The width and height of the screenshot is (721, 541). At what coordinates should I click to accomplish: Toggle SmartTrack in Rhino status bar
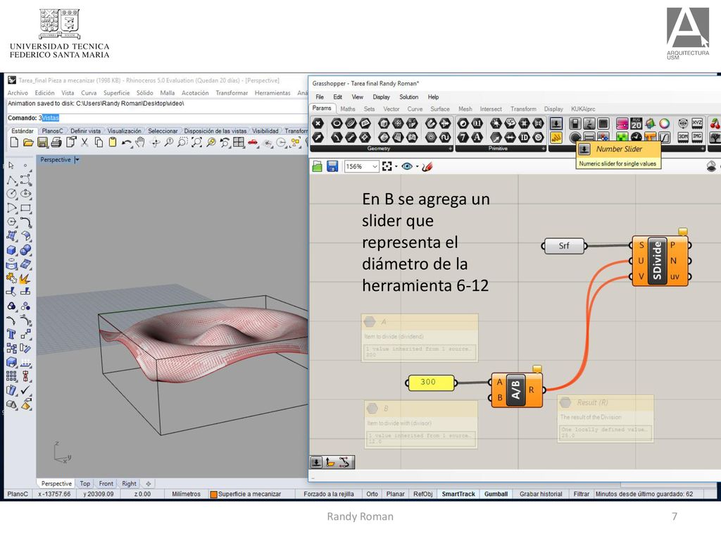click(x=458, y=494)
